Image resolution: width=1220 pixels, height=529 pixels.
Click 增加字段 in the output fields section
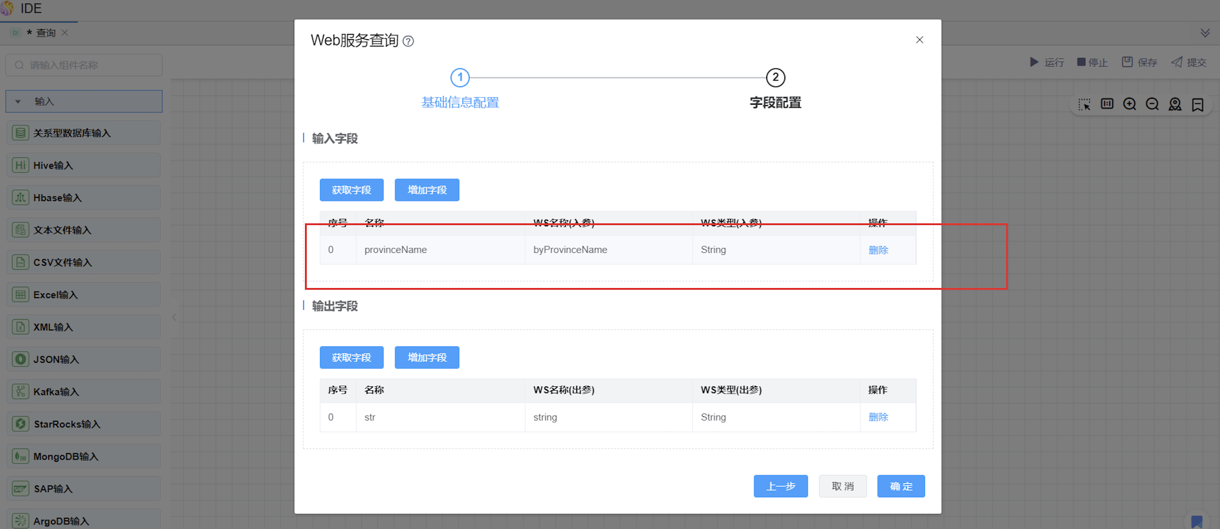pos(426,358)
